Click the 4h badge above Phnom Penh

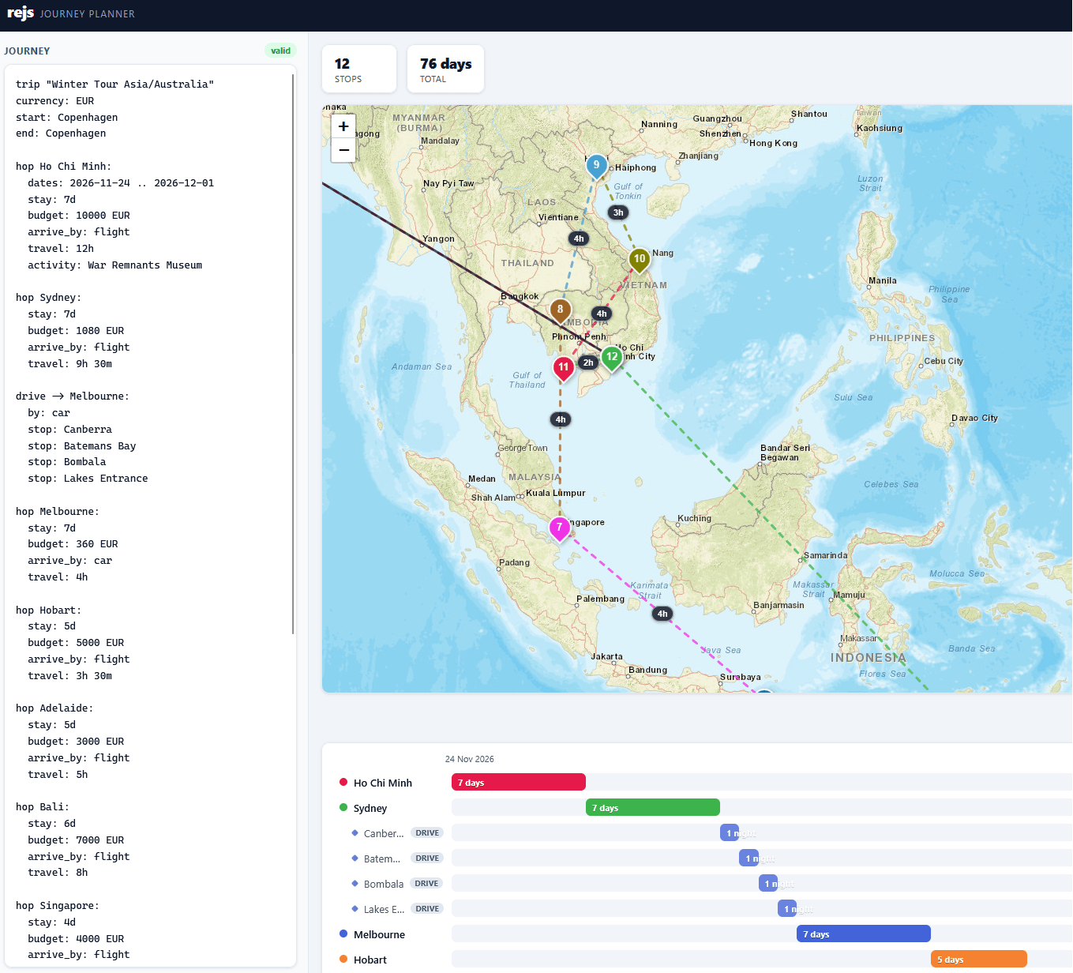(602, 314)
